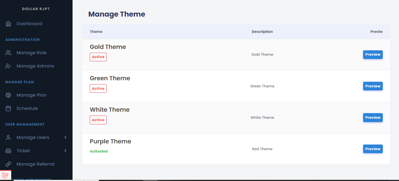This screenshot has height=181, width=399.
Task: Click the Manage Role users icon
Action: (x=8, y=53)
